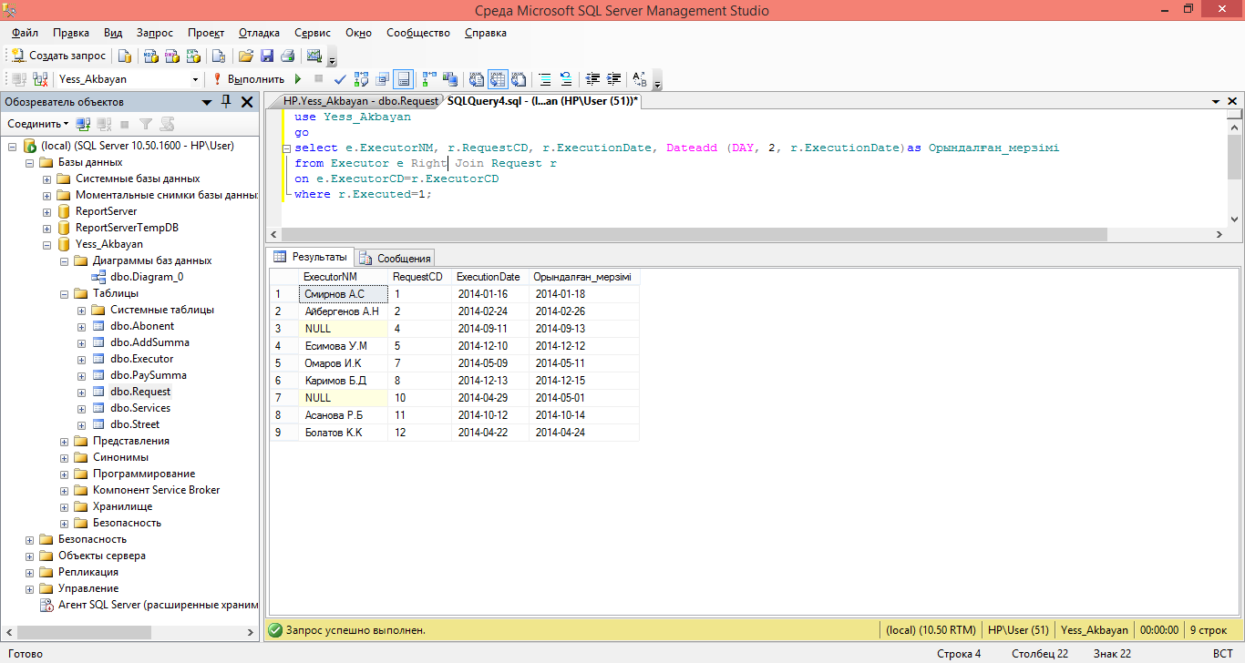Open the Отладка menu
This screenshot has width=1245, height=663.
click(x=259, y=33)
